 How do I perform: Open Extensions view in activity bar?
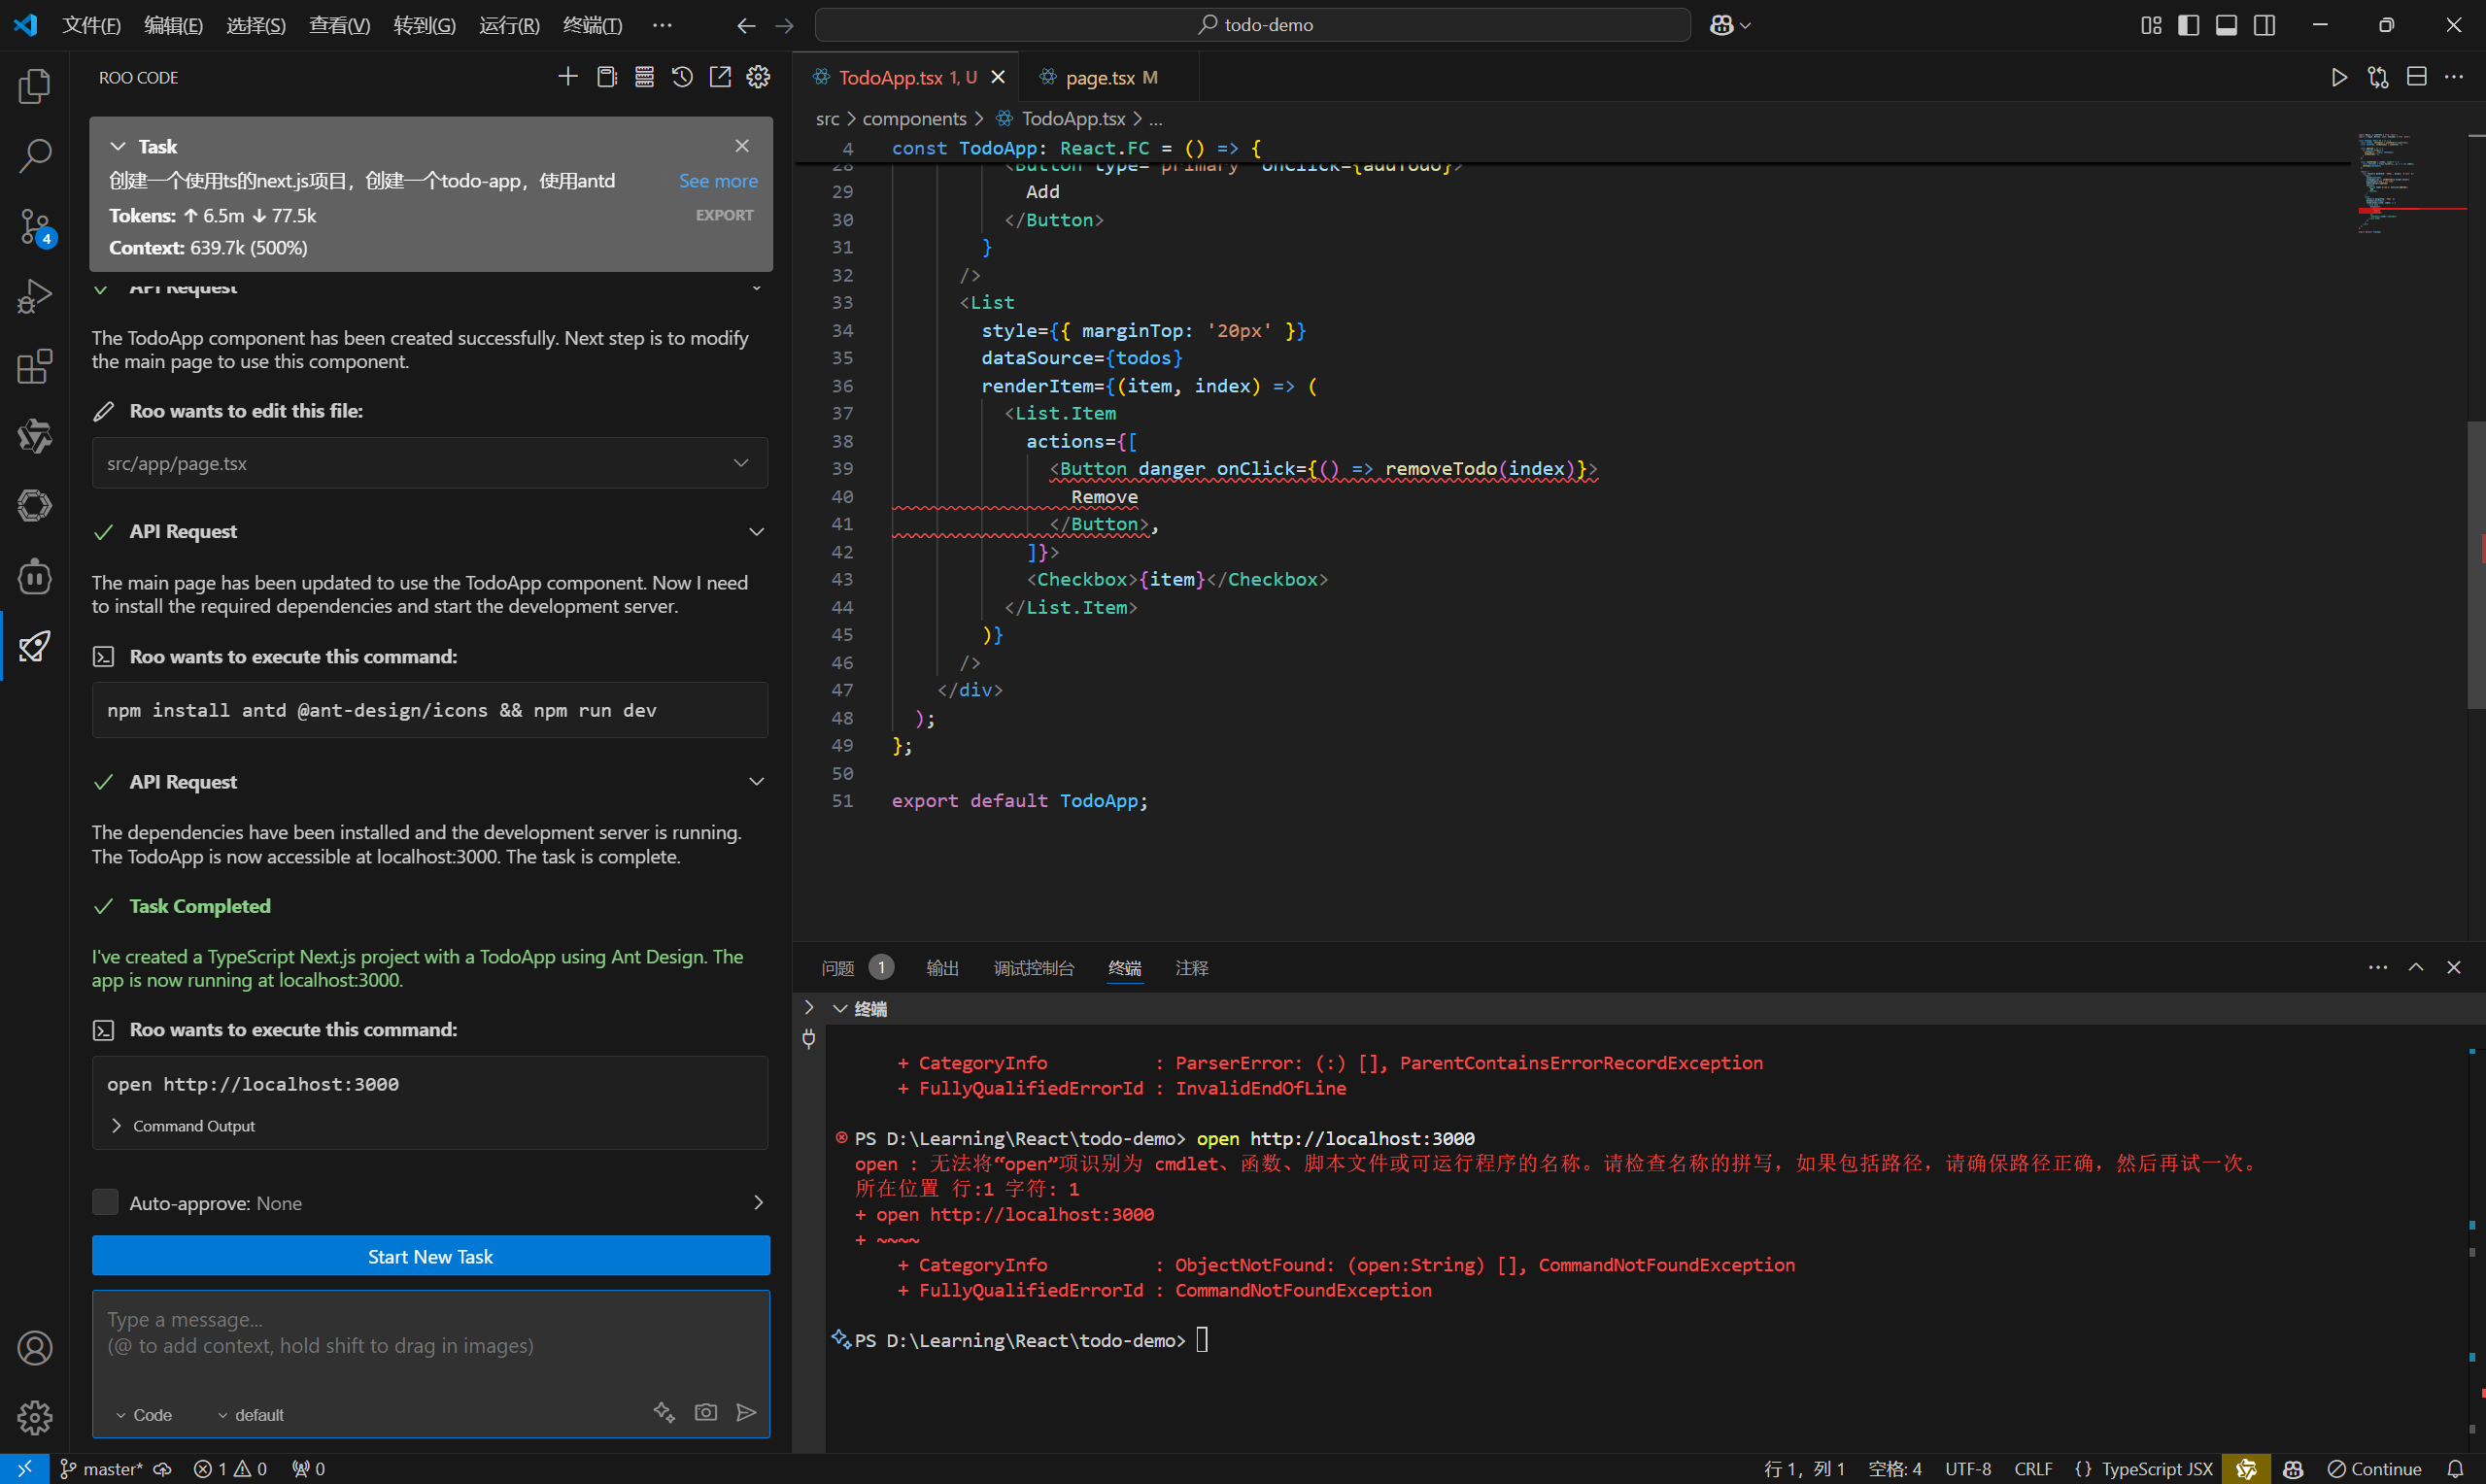coord(35,366)
